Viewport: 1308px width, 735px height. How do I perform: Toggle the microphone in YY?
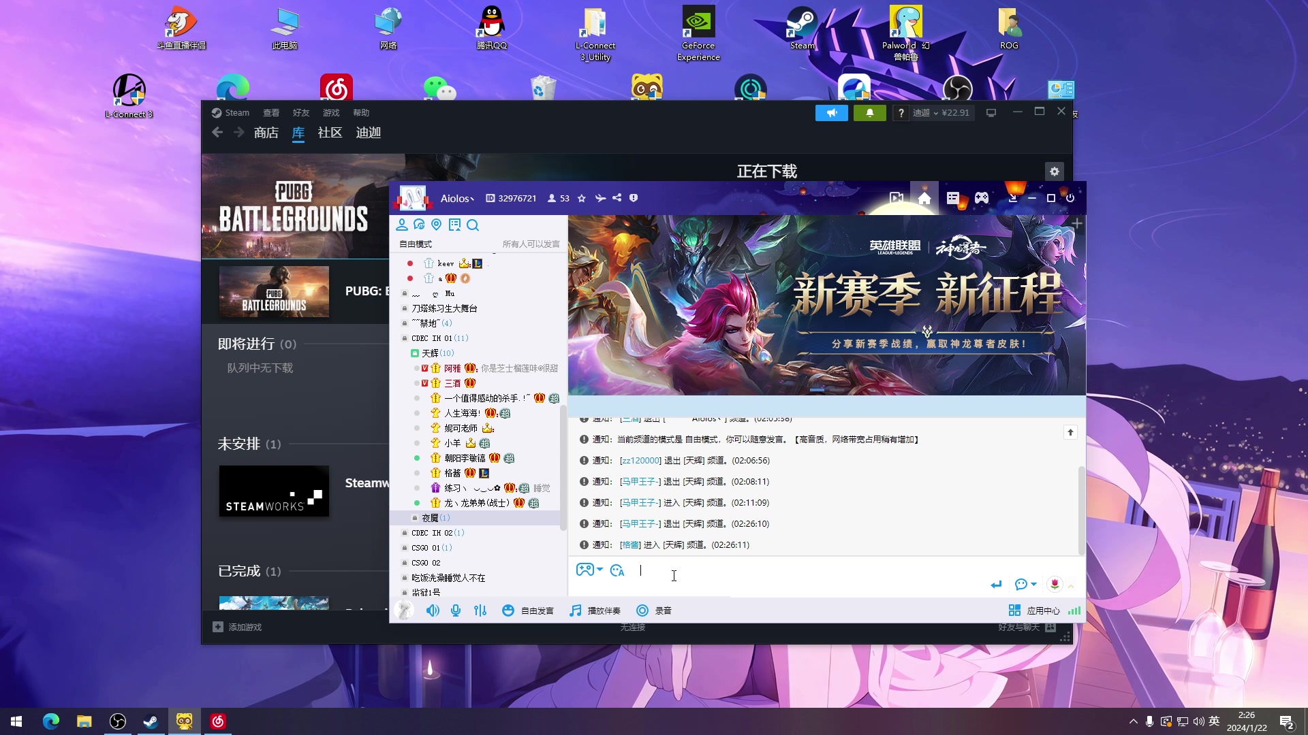point(455,610)
